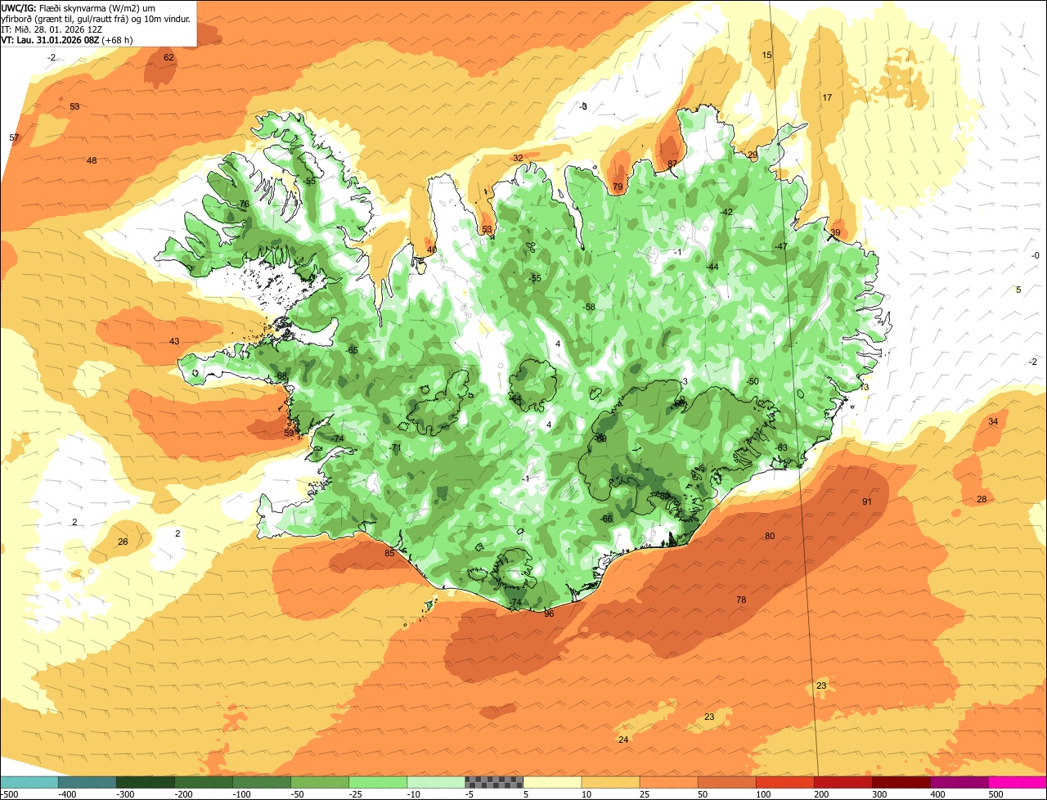1047x800 pixels.
Task: Pick the magenta swatch right of the 500 label
Action: coord(1018,782)
